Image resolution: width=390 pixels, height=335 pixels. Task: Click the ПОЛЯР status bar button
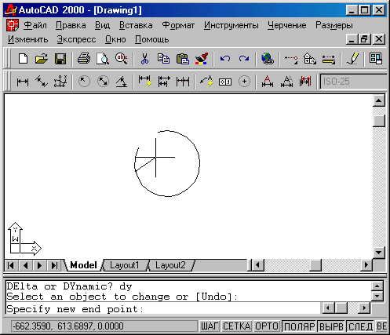299,326
